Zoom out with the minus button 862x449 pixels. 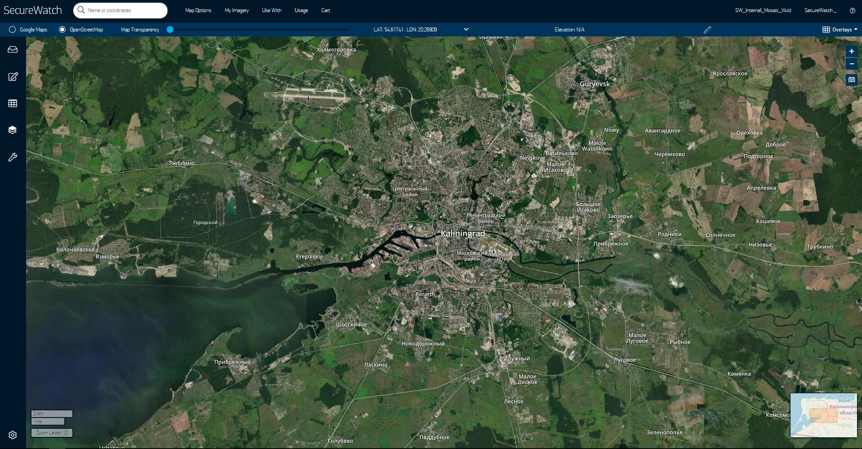click(852, 64)
